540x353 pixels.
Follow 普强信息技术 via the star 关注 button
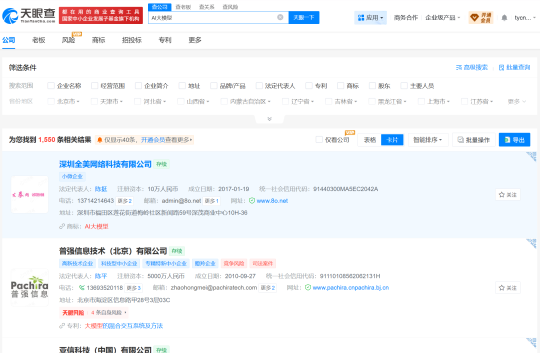507,288
